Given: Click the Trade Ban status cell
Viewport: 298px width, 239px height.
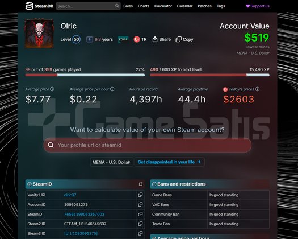Looking at the screenshot, I should [x=238, y=224].
